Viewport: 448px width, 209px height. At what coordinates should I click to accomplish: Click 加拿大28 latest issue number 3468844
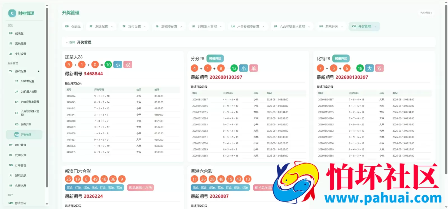click(93, 74)
